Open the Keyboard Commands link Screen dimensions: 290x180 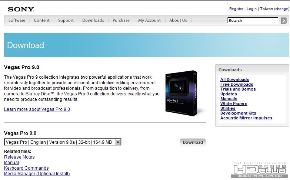pyautogui.click(x=26, y=168)
